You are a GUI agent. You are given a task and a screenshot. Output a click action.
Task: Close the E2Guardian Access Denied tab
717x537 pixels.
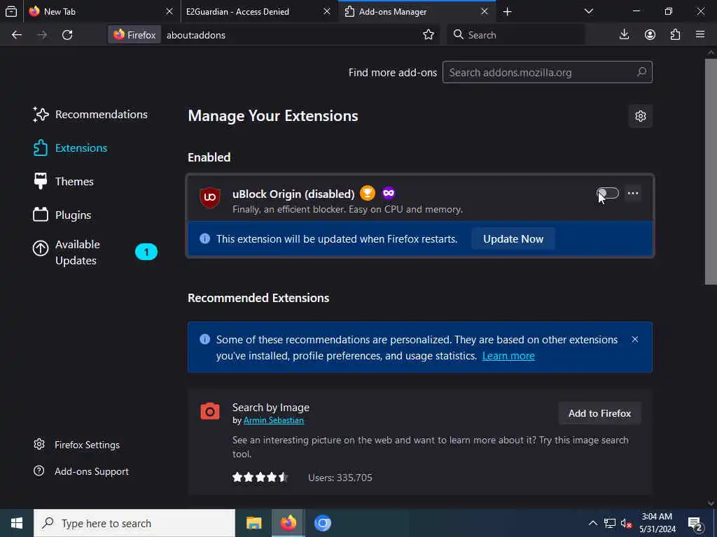tap(327, 11)
